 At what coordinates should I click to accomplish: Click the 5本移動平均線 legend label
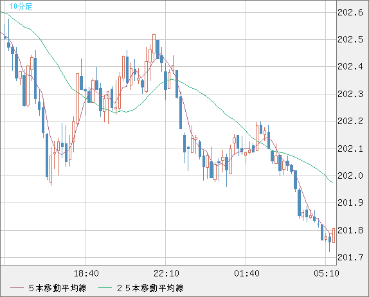point(58,288)
